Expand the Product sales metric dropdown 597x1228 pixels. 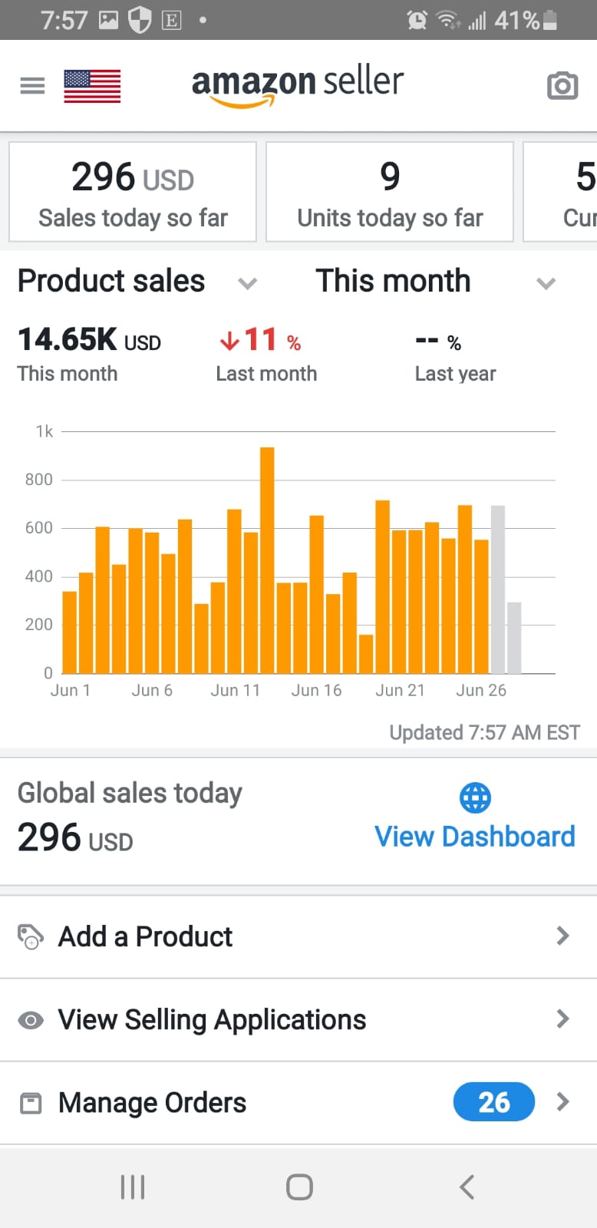(247, 283)
